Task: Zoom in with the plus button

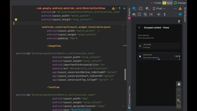Action: (179, 90)
